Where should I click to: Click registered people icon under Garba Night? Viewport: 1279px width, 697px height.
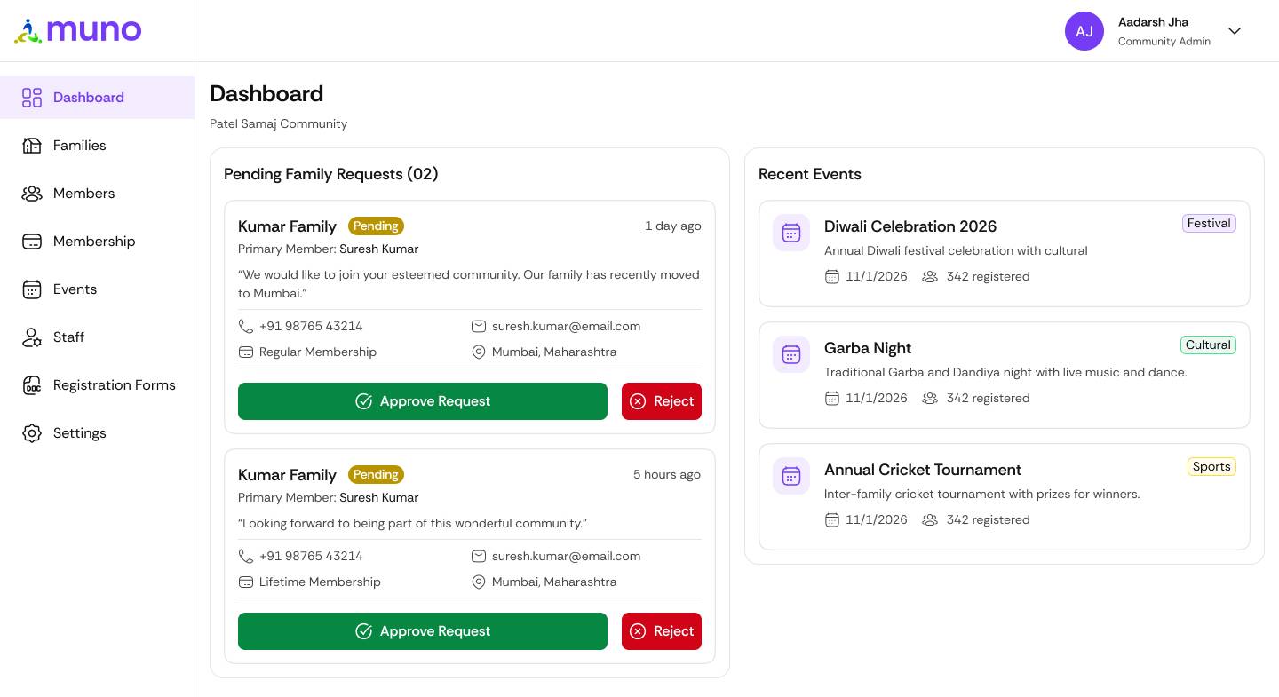pos(930,398)
